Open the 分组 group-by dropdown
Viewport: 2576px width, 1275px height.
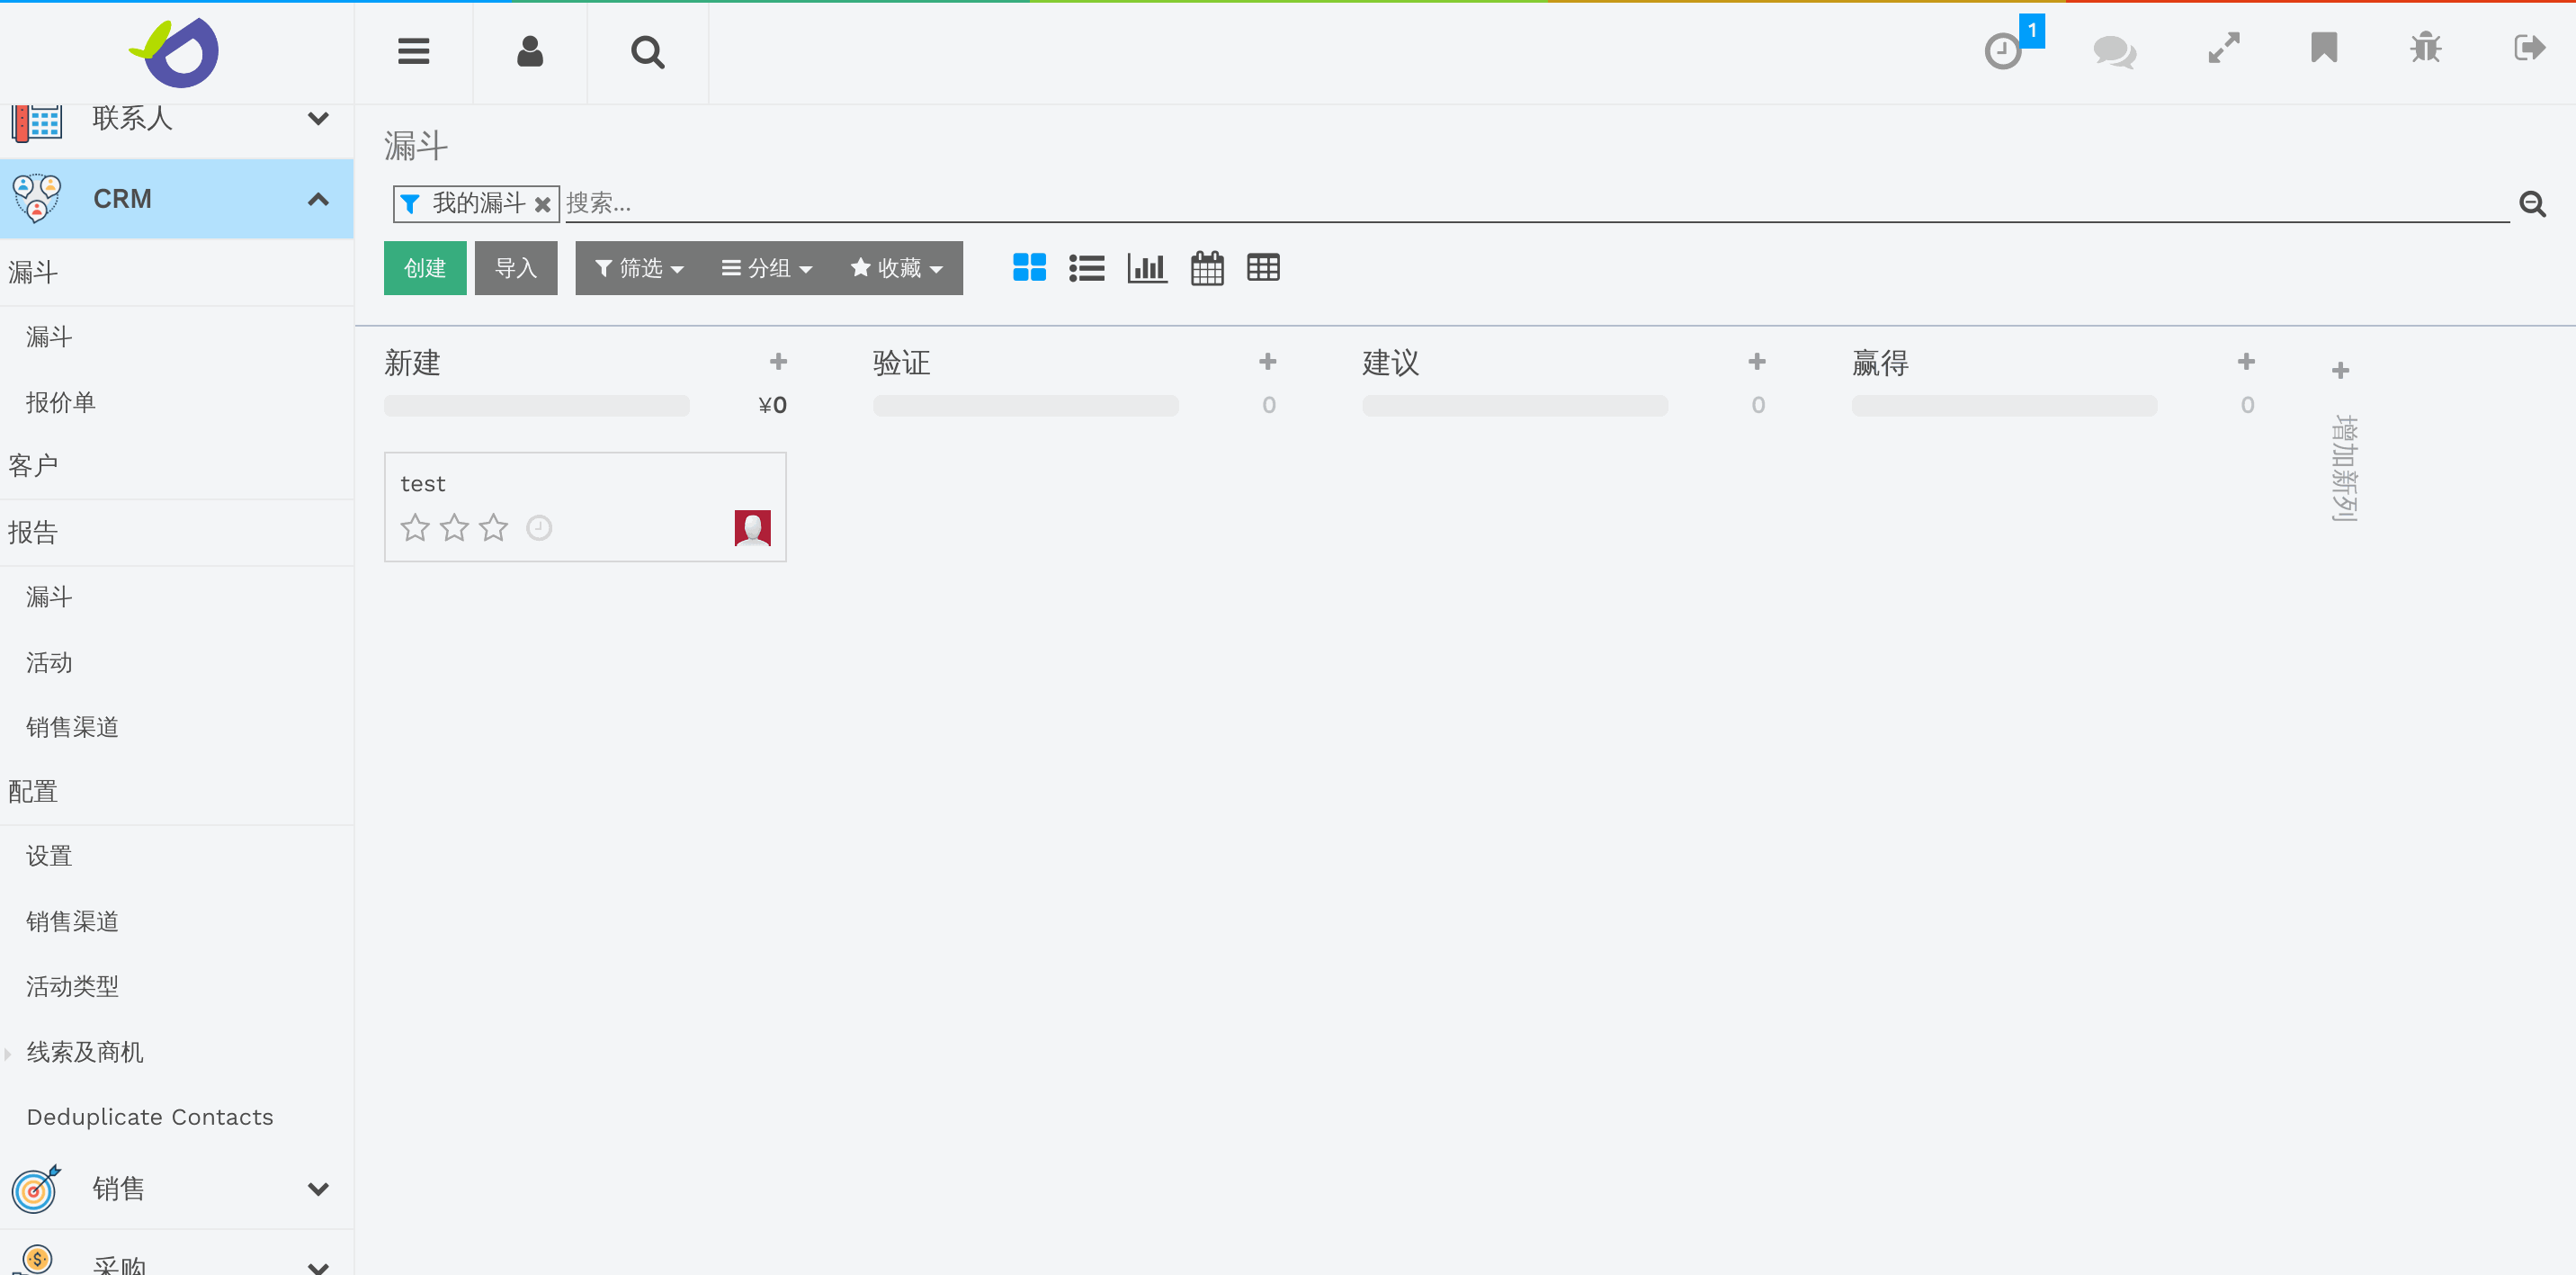(x=767, y=268)
